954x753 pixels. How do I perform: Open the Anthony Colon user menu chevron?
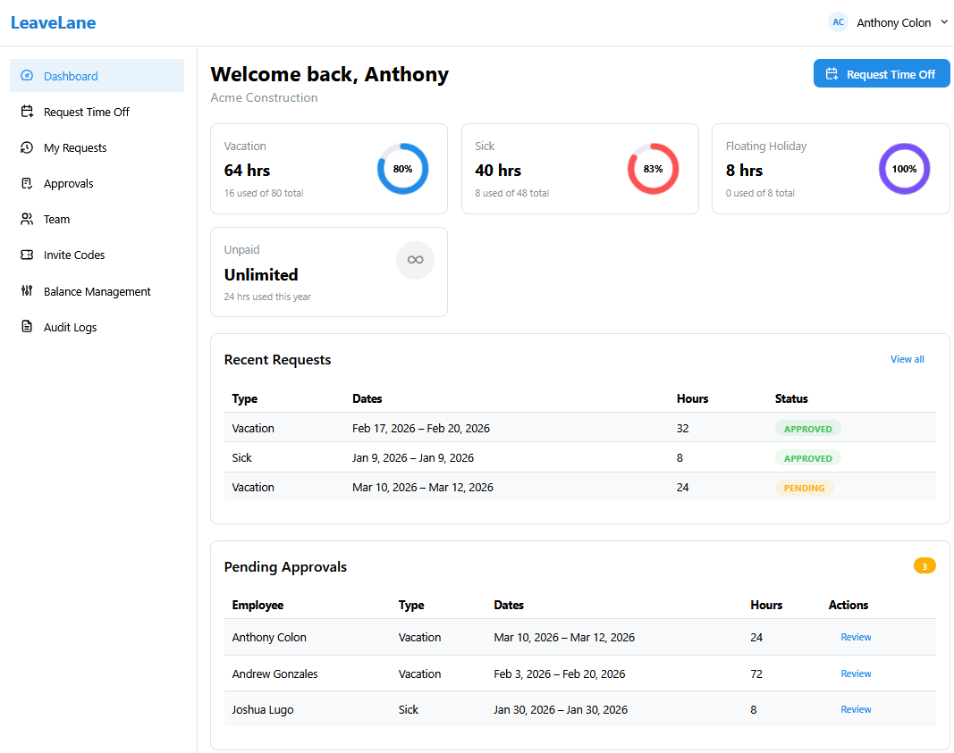tap(944, 21)
